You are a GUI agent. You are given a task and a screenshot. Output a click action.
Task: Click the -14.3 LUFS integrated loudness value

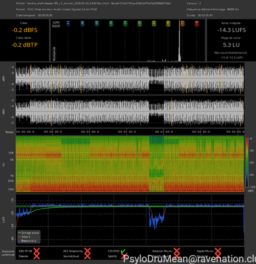232,30
